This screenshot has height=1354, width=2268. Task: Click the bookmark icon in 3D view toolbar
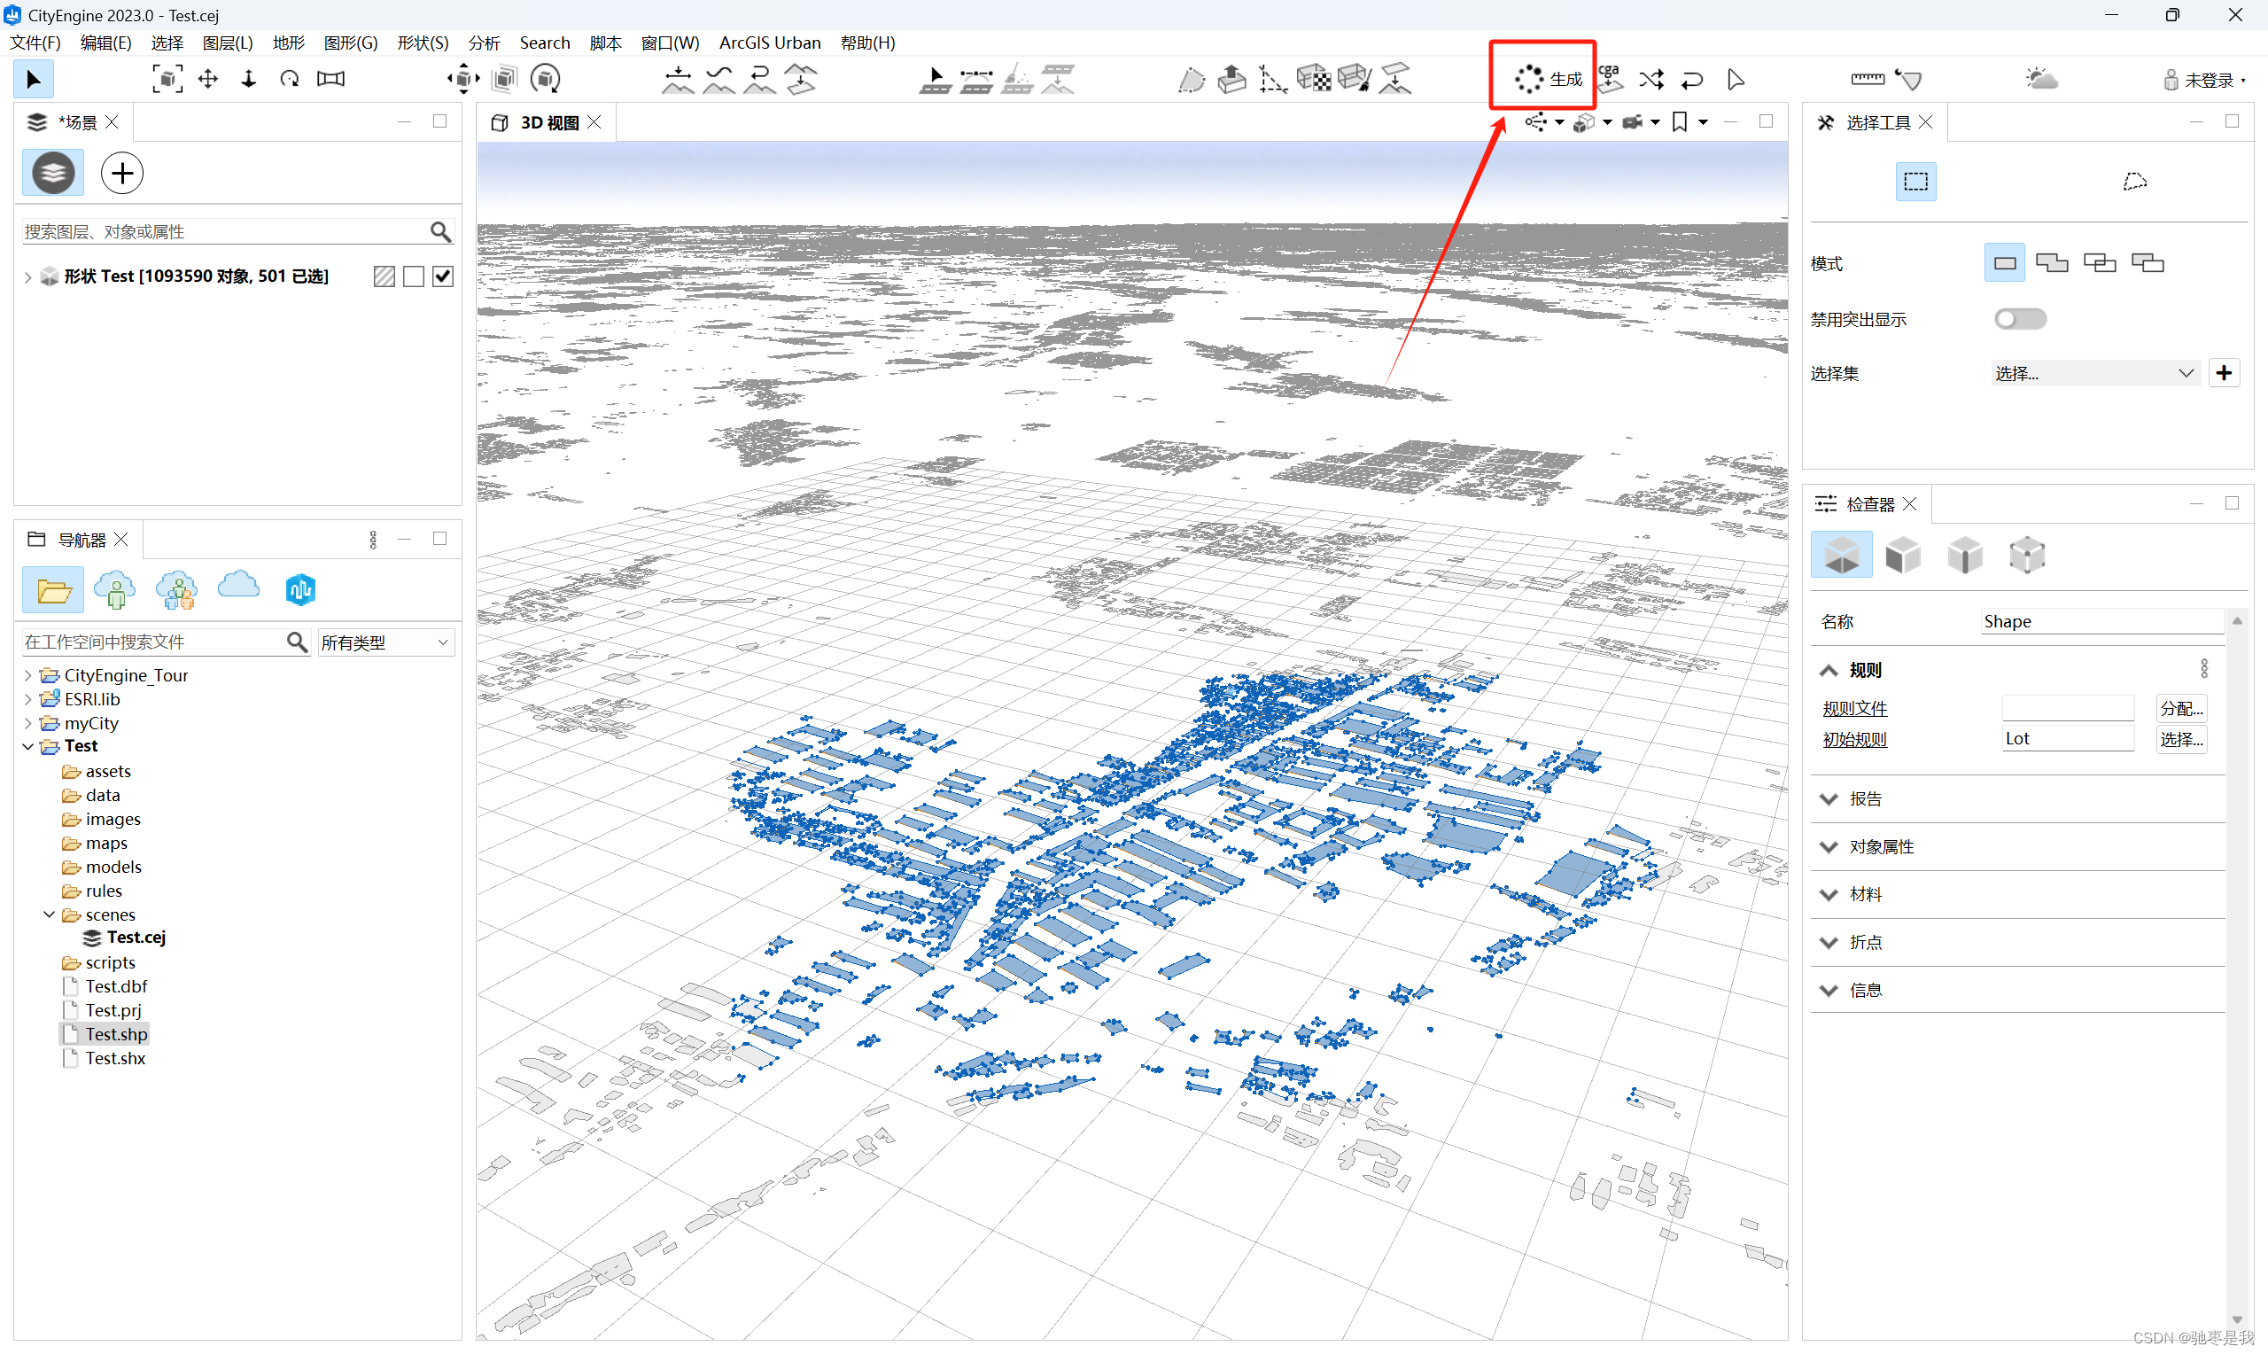[x=1682, y=121]
